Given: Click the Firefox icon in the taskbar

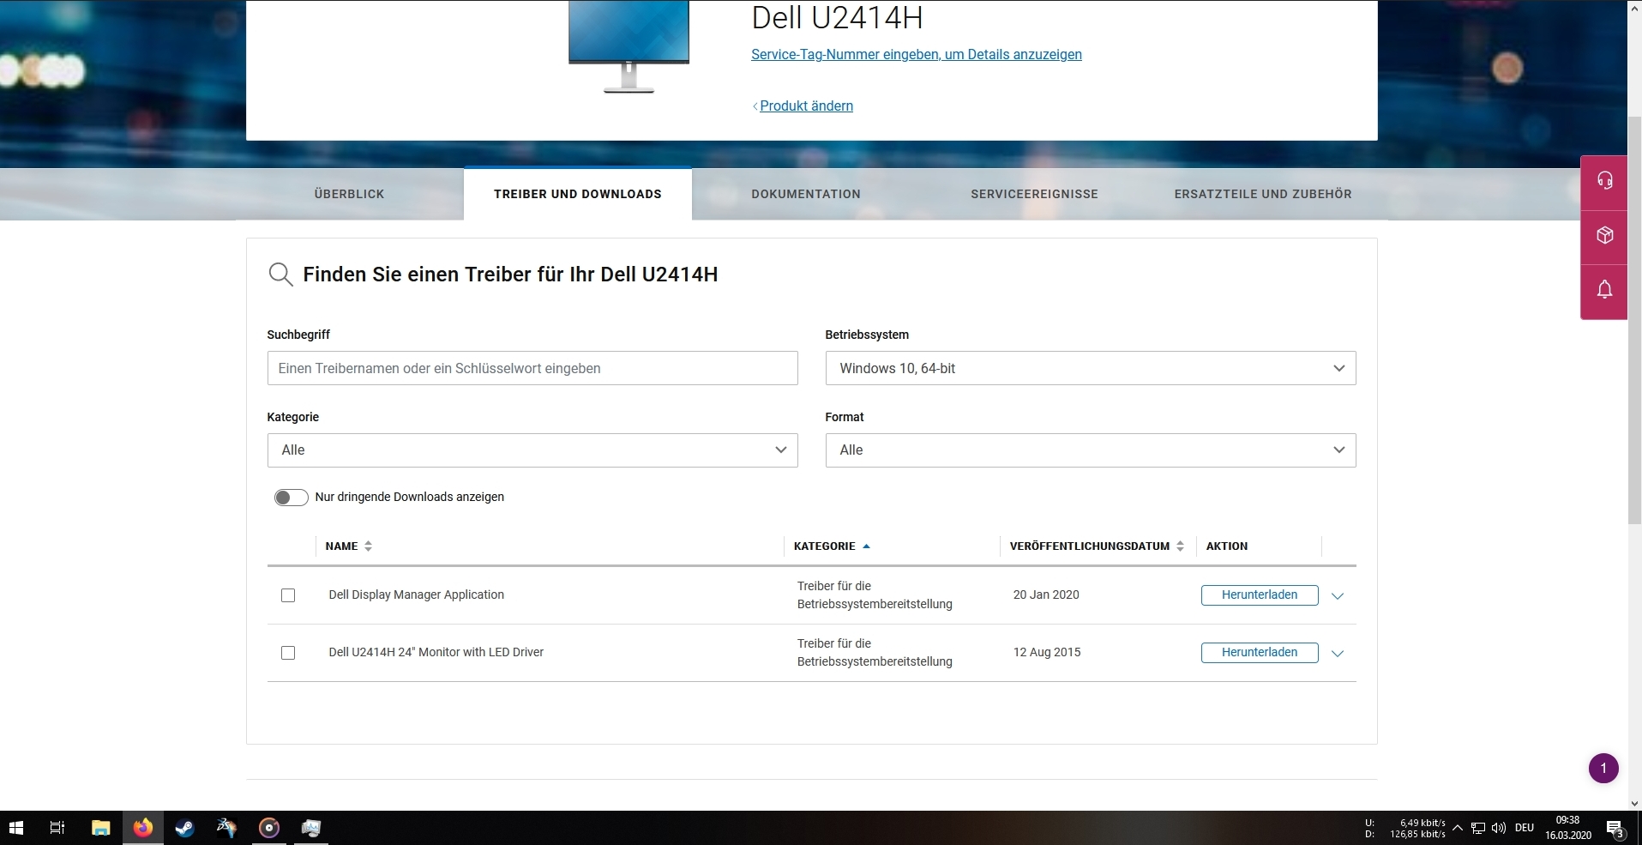Looking at the screenshot, I should tap(142, 828).
